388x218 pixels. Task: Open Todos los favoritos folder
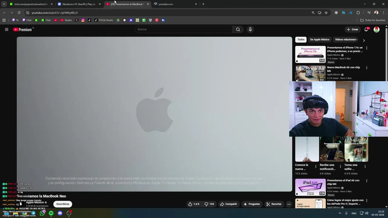pos(373,20)
